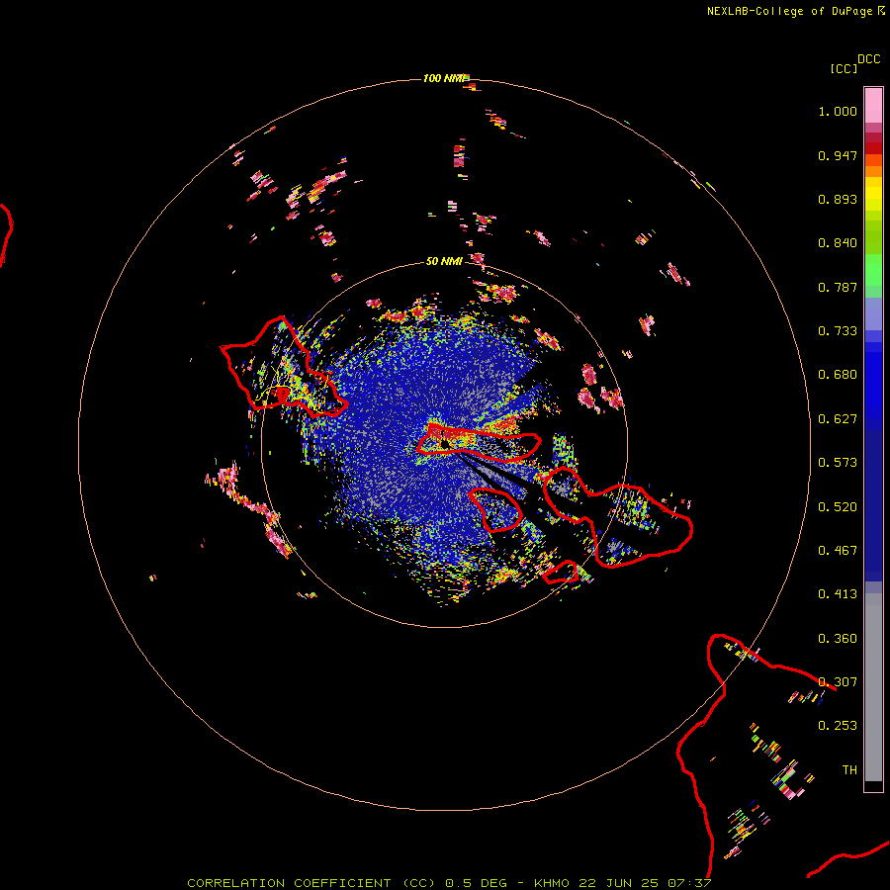Screen dimensions: 890x890
Task: Click the 22 JUN 25 07:37 timestamp
Action: click(645, 883)
